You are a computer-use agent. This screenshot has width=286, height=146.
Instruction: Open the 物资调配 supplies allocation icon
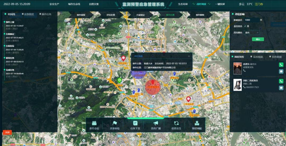(x=197, y=123)
